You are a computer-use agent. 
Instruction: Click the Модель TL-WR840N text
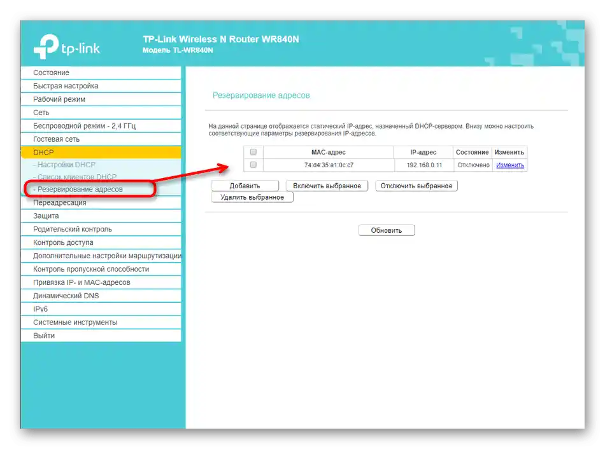click(x=178, y=50)
